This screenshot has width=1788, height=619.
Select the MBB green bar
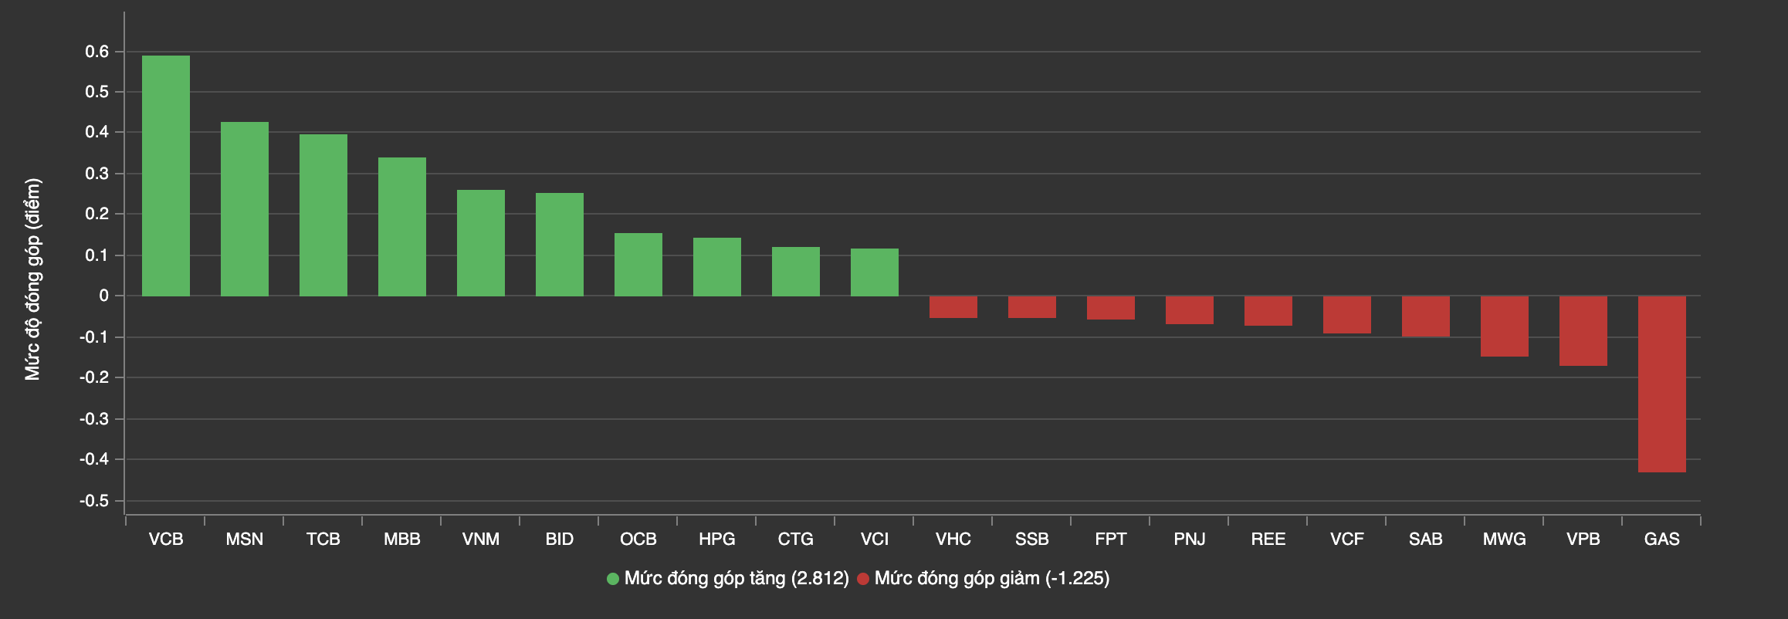pyautogui.click(x=402, y=227)
